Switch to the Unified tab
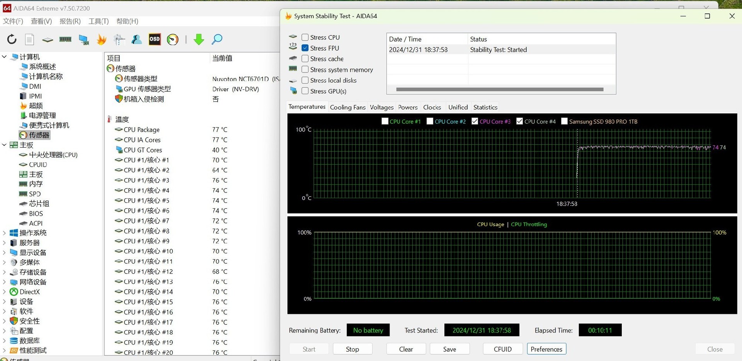Viewport: 742px width, 361px height. point(458,107)
